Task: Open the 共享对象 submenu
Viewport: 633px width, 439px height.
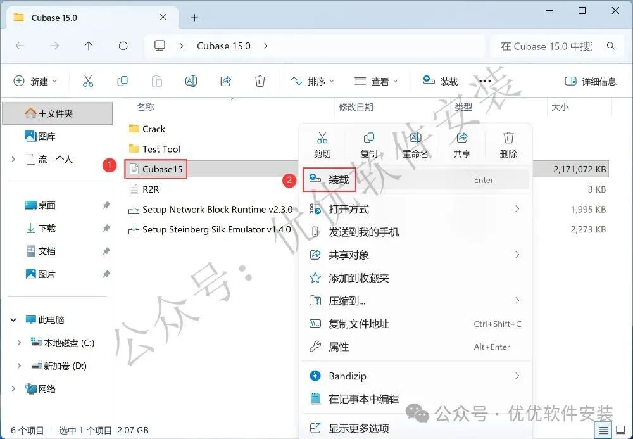Action: (x=415, y=255)
